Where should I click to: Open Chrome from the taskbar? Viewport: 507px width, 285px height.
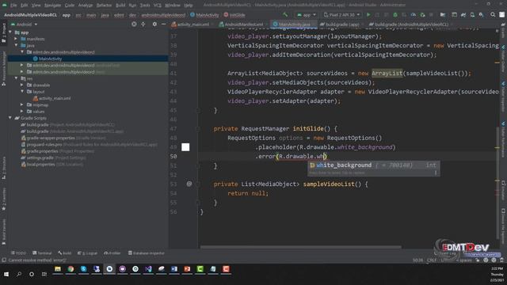pyautogui.click(x=71, y=269)
